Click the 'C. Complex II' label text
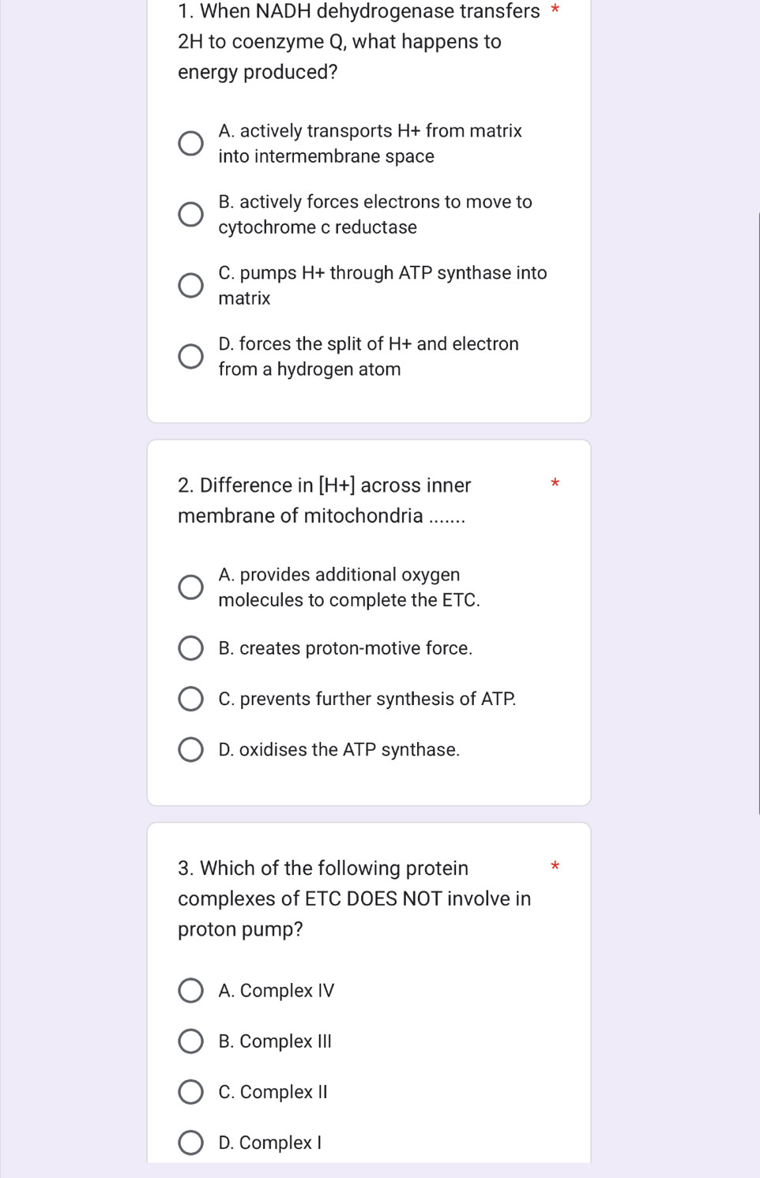 click(x=273, y=1092)
